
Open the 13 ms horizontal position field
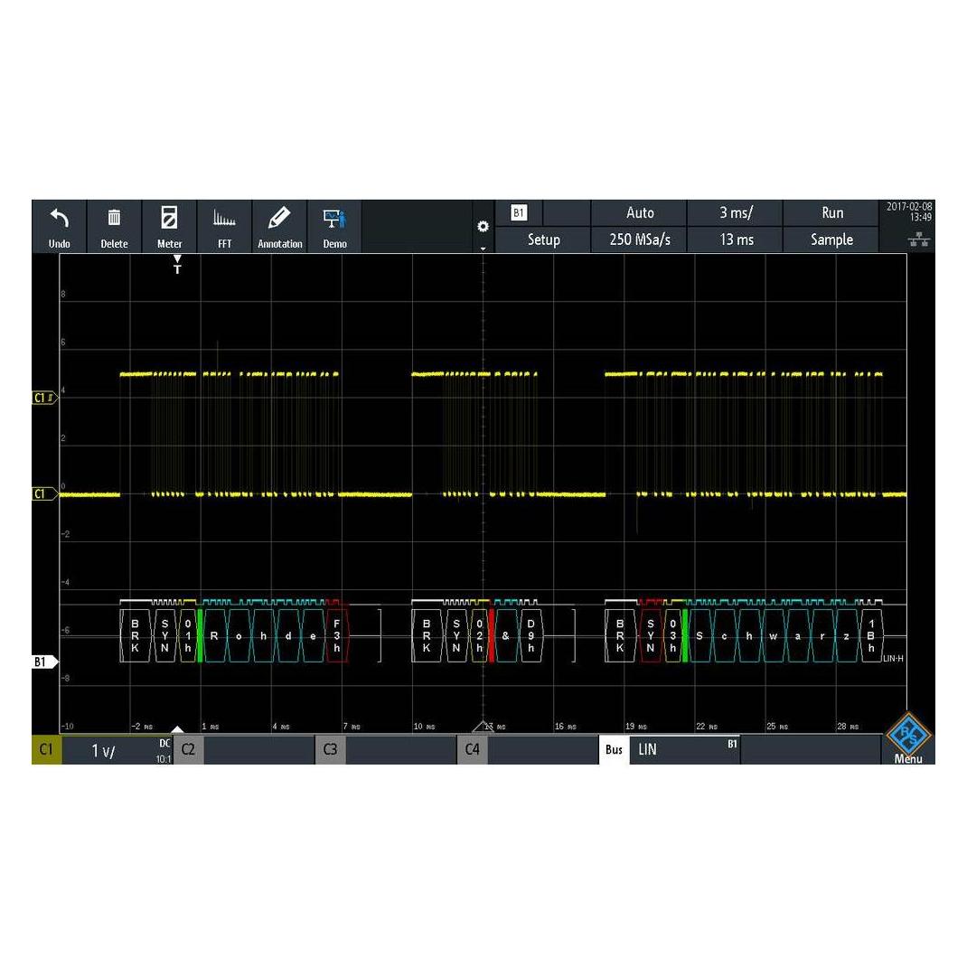pyautogui.click(x=735, y=239)
